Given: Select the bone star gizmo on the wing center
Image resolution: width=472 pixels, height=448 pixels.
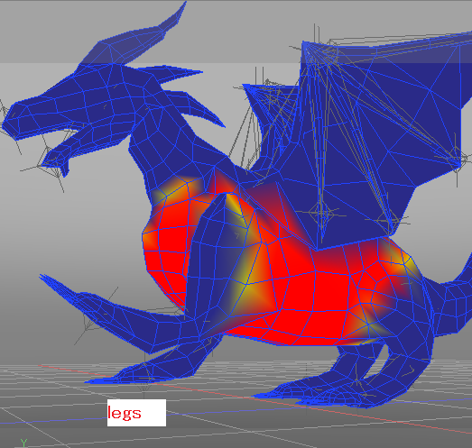Looking at the screenshot, I should tap(321, 213).
